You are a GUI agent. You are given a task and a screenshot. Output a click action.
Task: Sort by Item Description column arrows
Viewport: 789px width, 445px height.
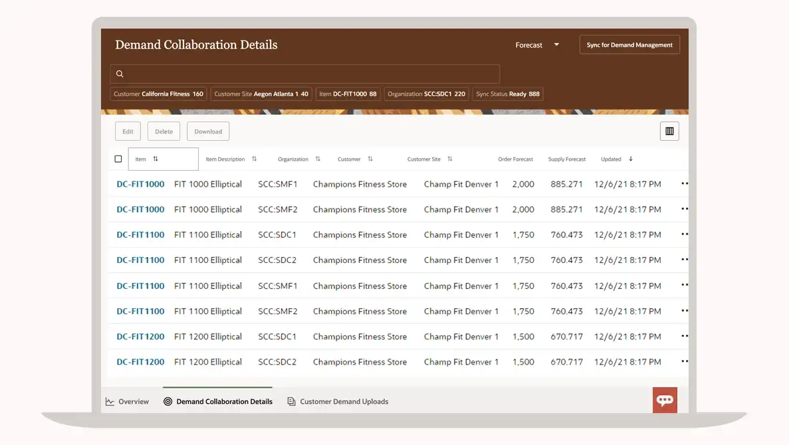tap(254, 159)
